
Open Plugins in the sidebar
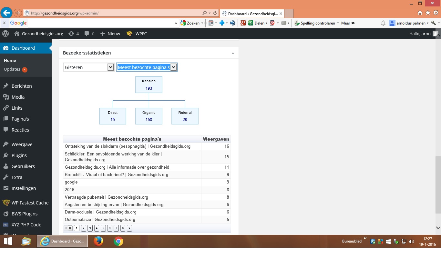(26, 155)
